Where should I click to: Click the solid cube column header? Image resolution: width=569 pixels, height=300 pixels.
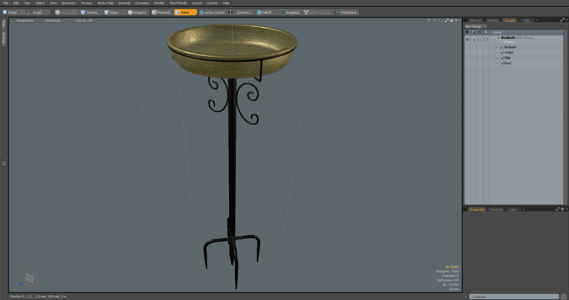coord(486,32)
